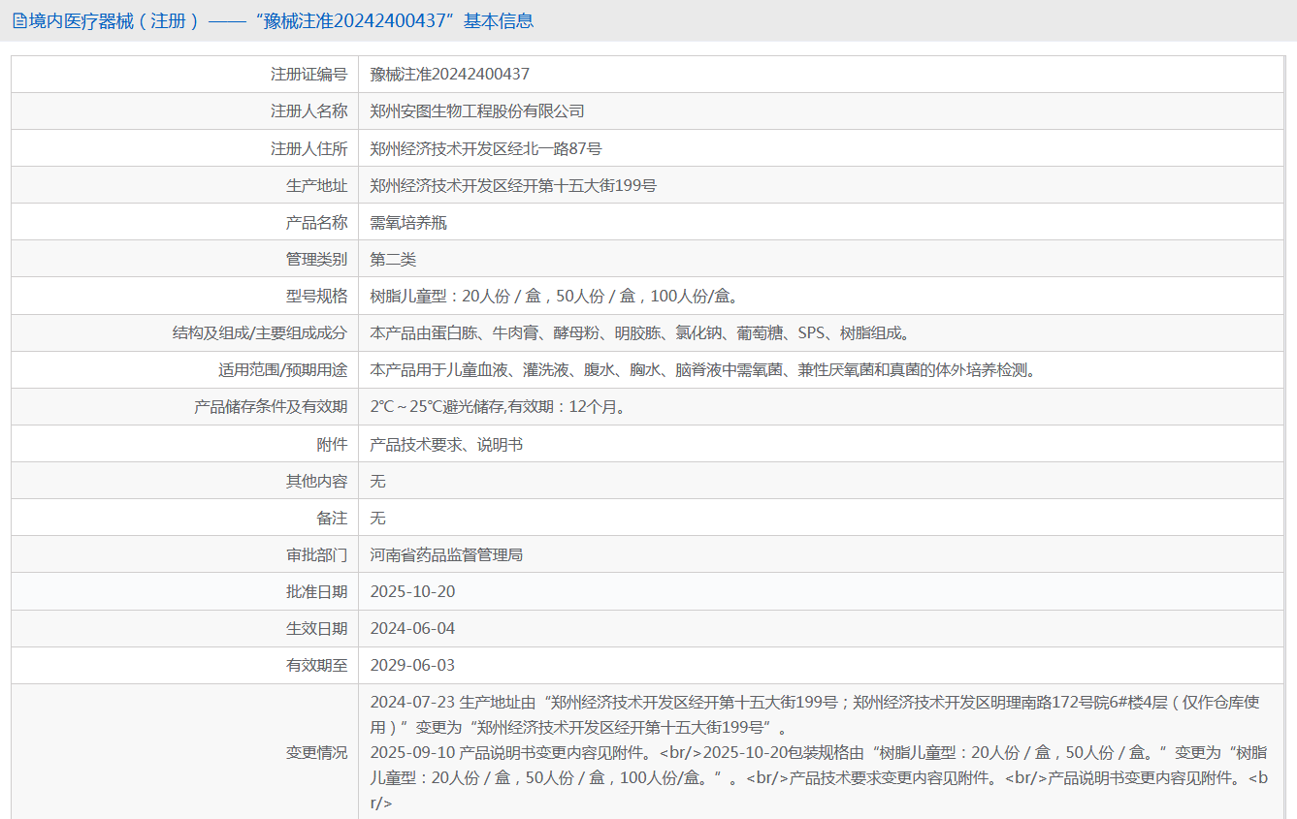Screen dimensions: 1297x819
Task: Click the 变更情况 label
Action: tap(316, 752)
